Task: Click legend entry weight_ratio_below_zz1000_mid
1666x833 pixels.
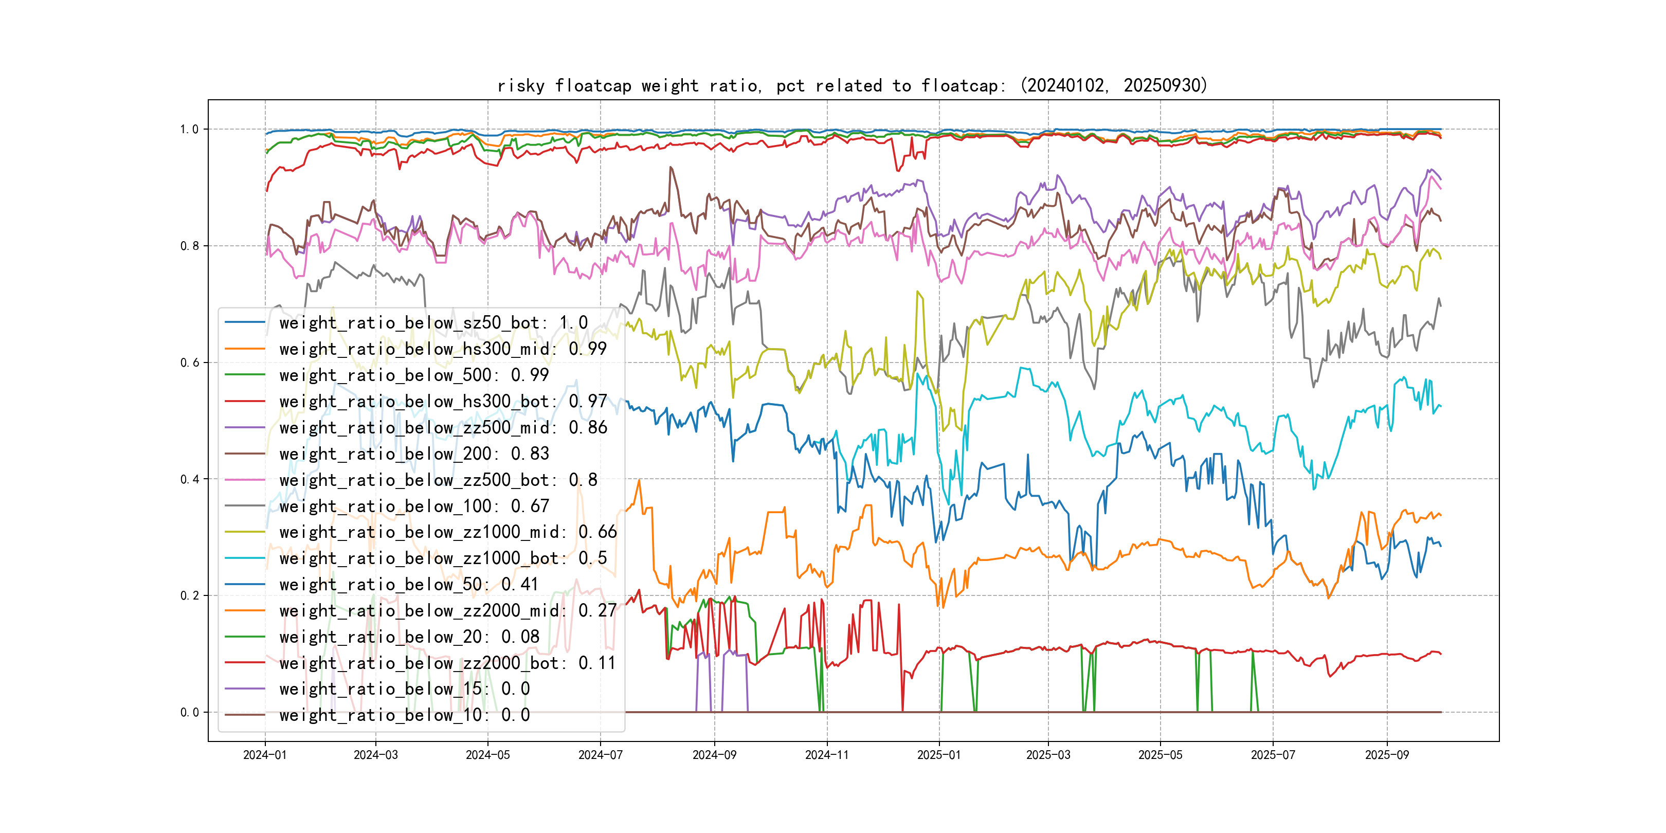Action: coord(447,532)
